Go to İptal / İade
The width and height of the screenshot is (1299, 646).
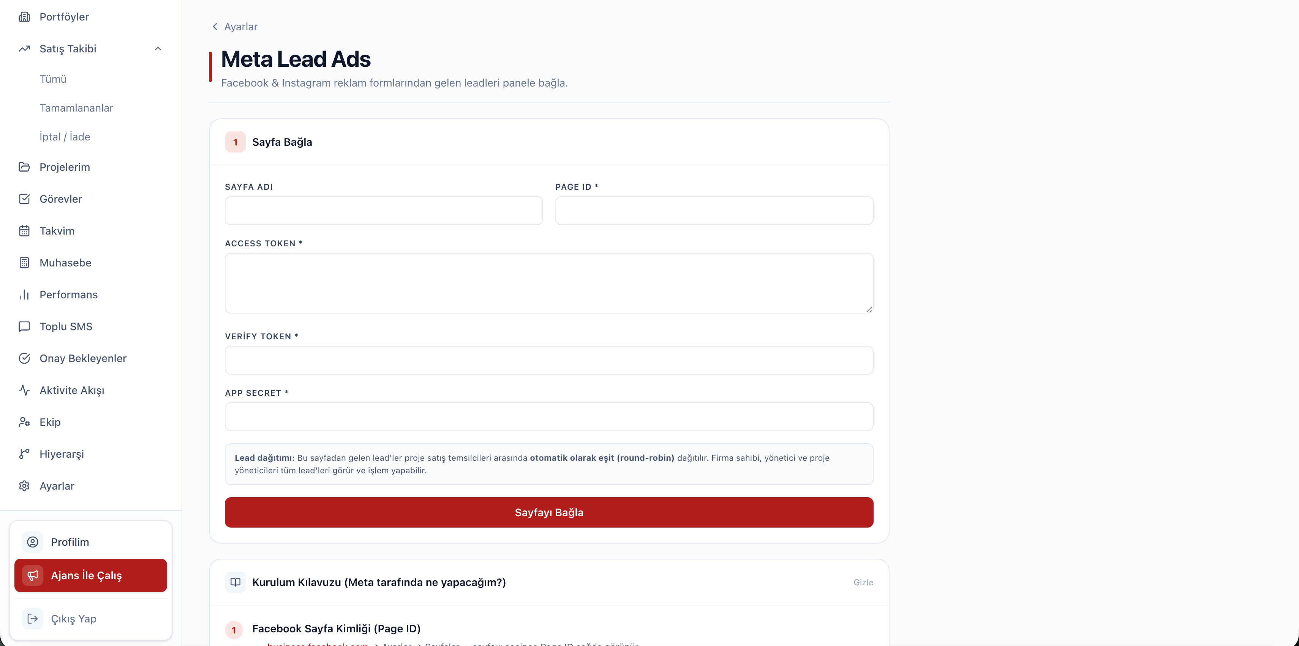65,137
